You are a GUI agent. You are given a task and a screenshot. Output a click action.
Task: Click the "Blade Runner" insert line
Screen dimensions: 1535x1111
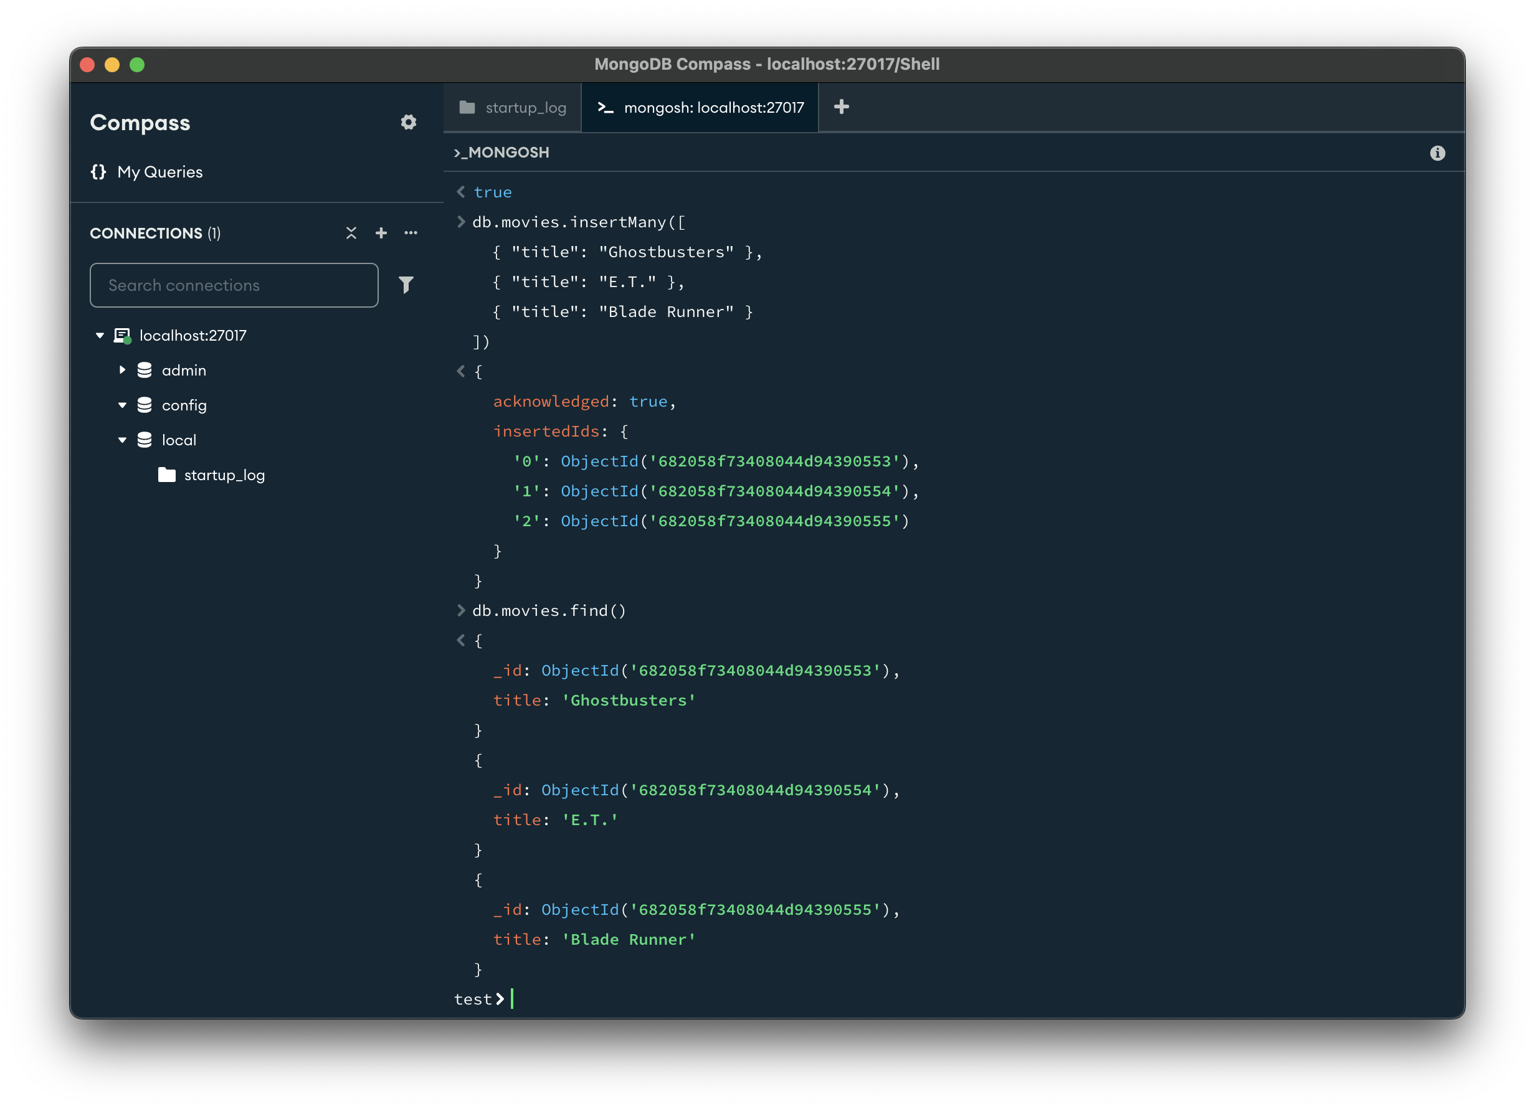point(623,311)
